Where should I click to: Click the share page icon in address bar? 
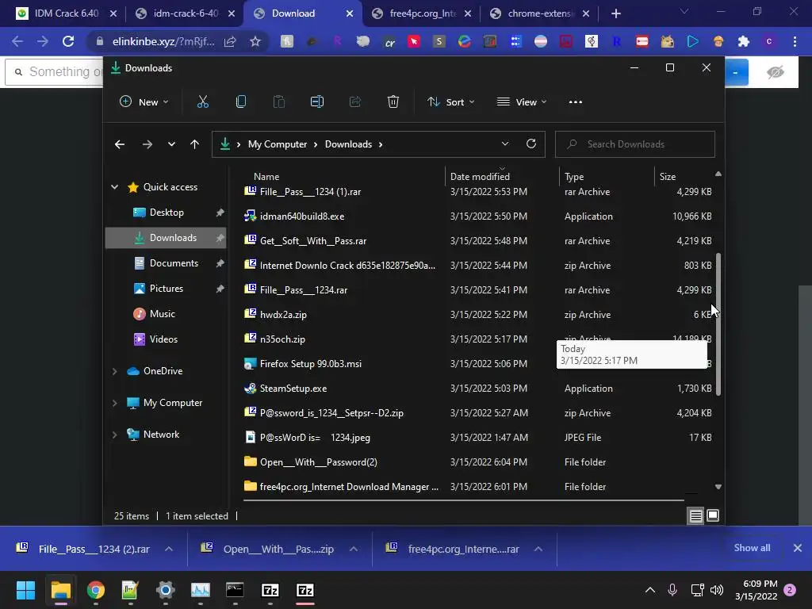230,41
